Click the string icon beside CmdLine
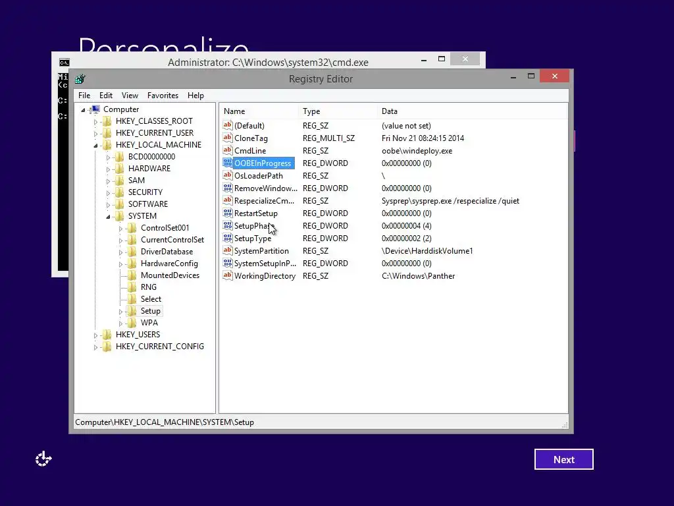The width and height of the screenshot is (674, 506). [227, 150]
